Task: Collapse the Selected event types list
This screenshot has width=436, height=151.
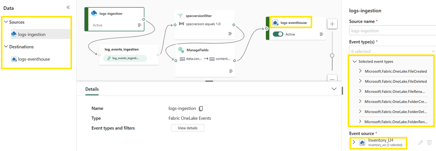Action: (355, 61)
